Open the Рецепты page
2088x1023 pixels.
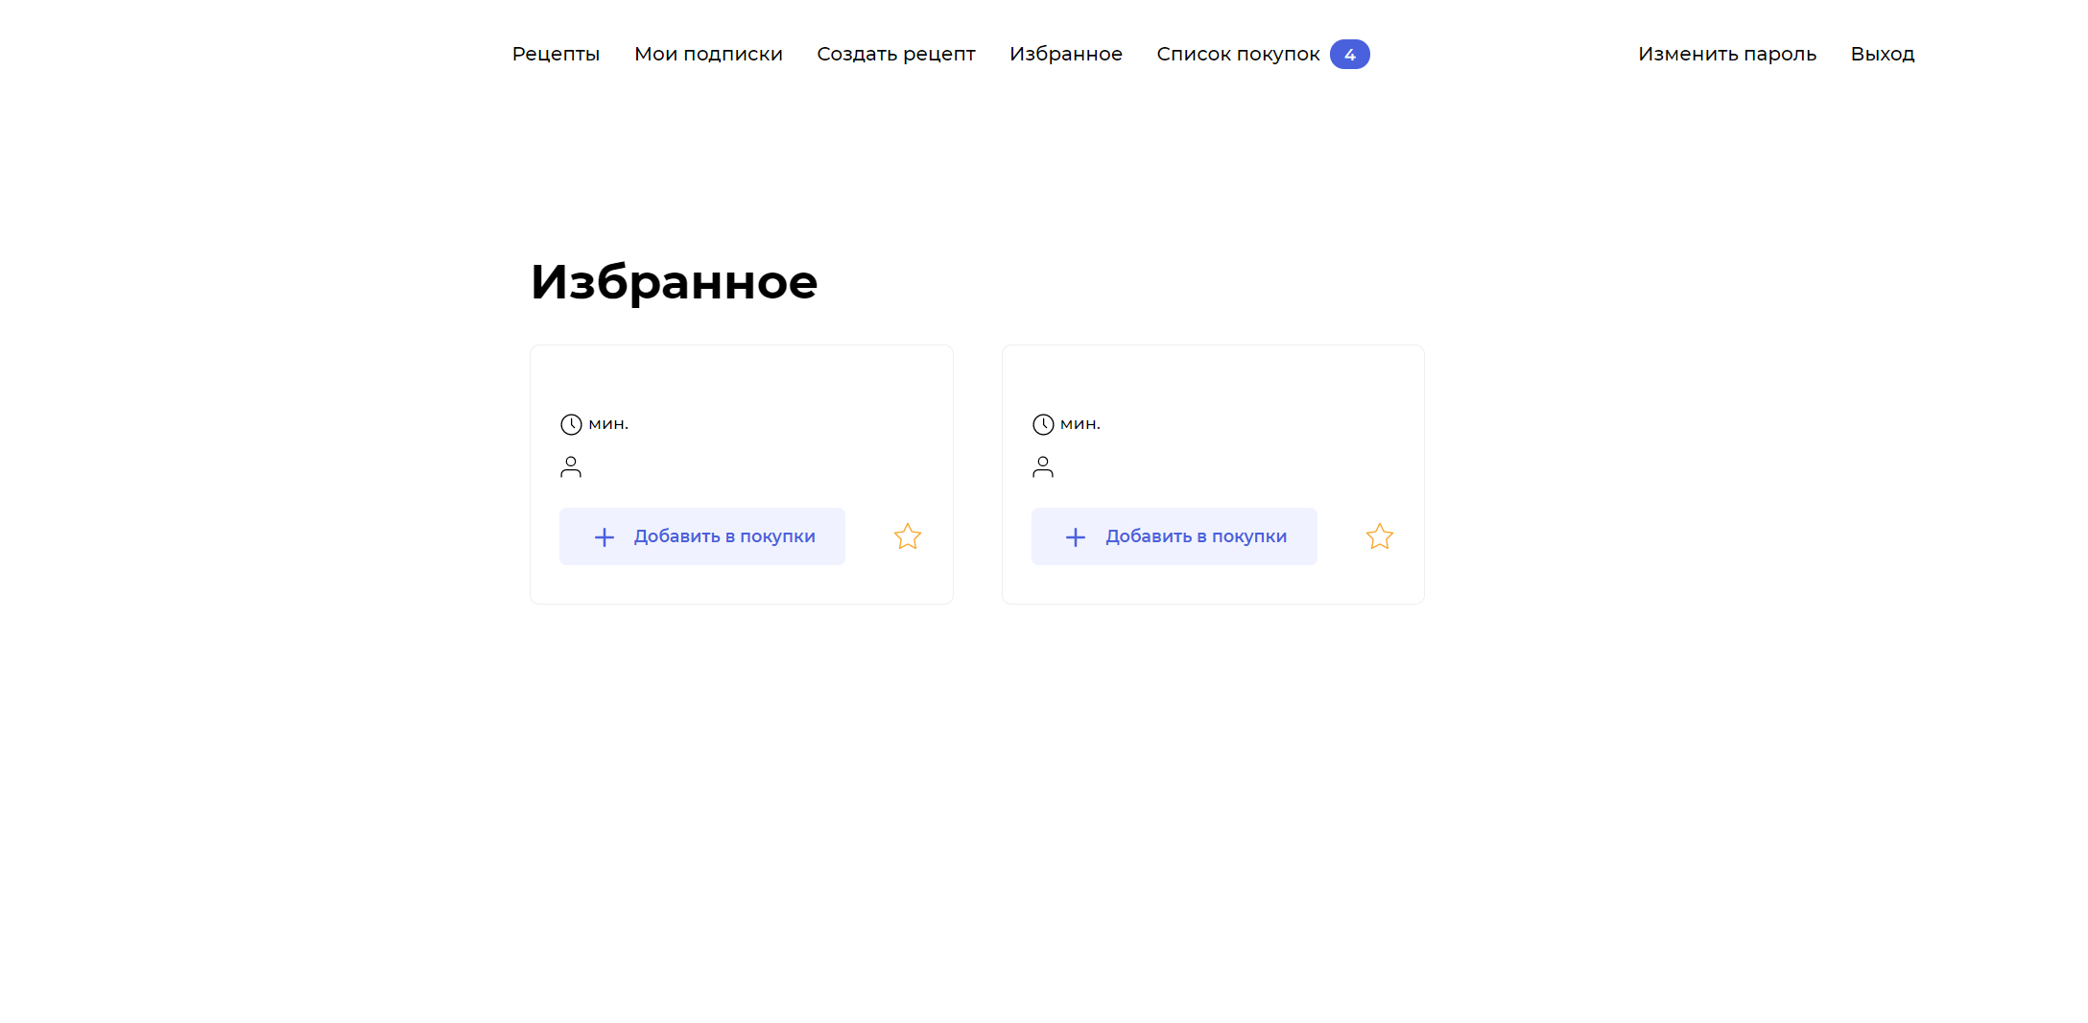[x=556, y=55]
